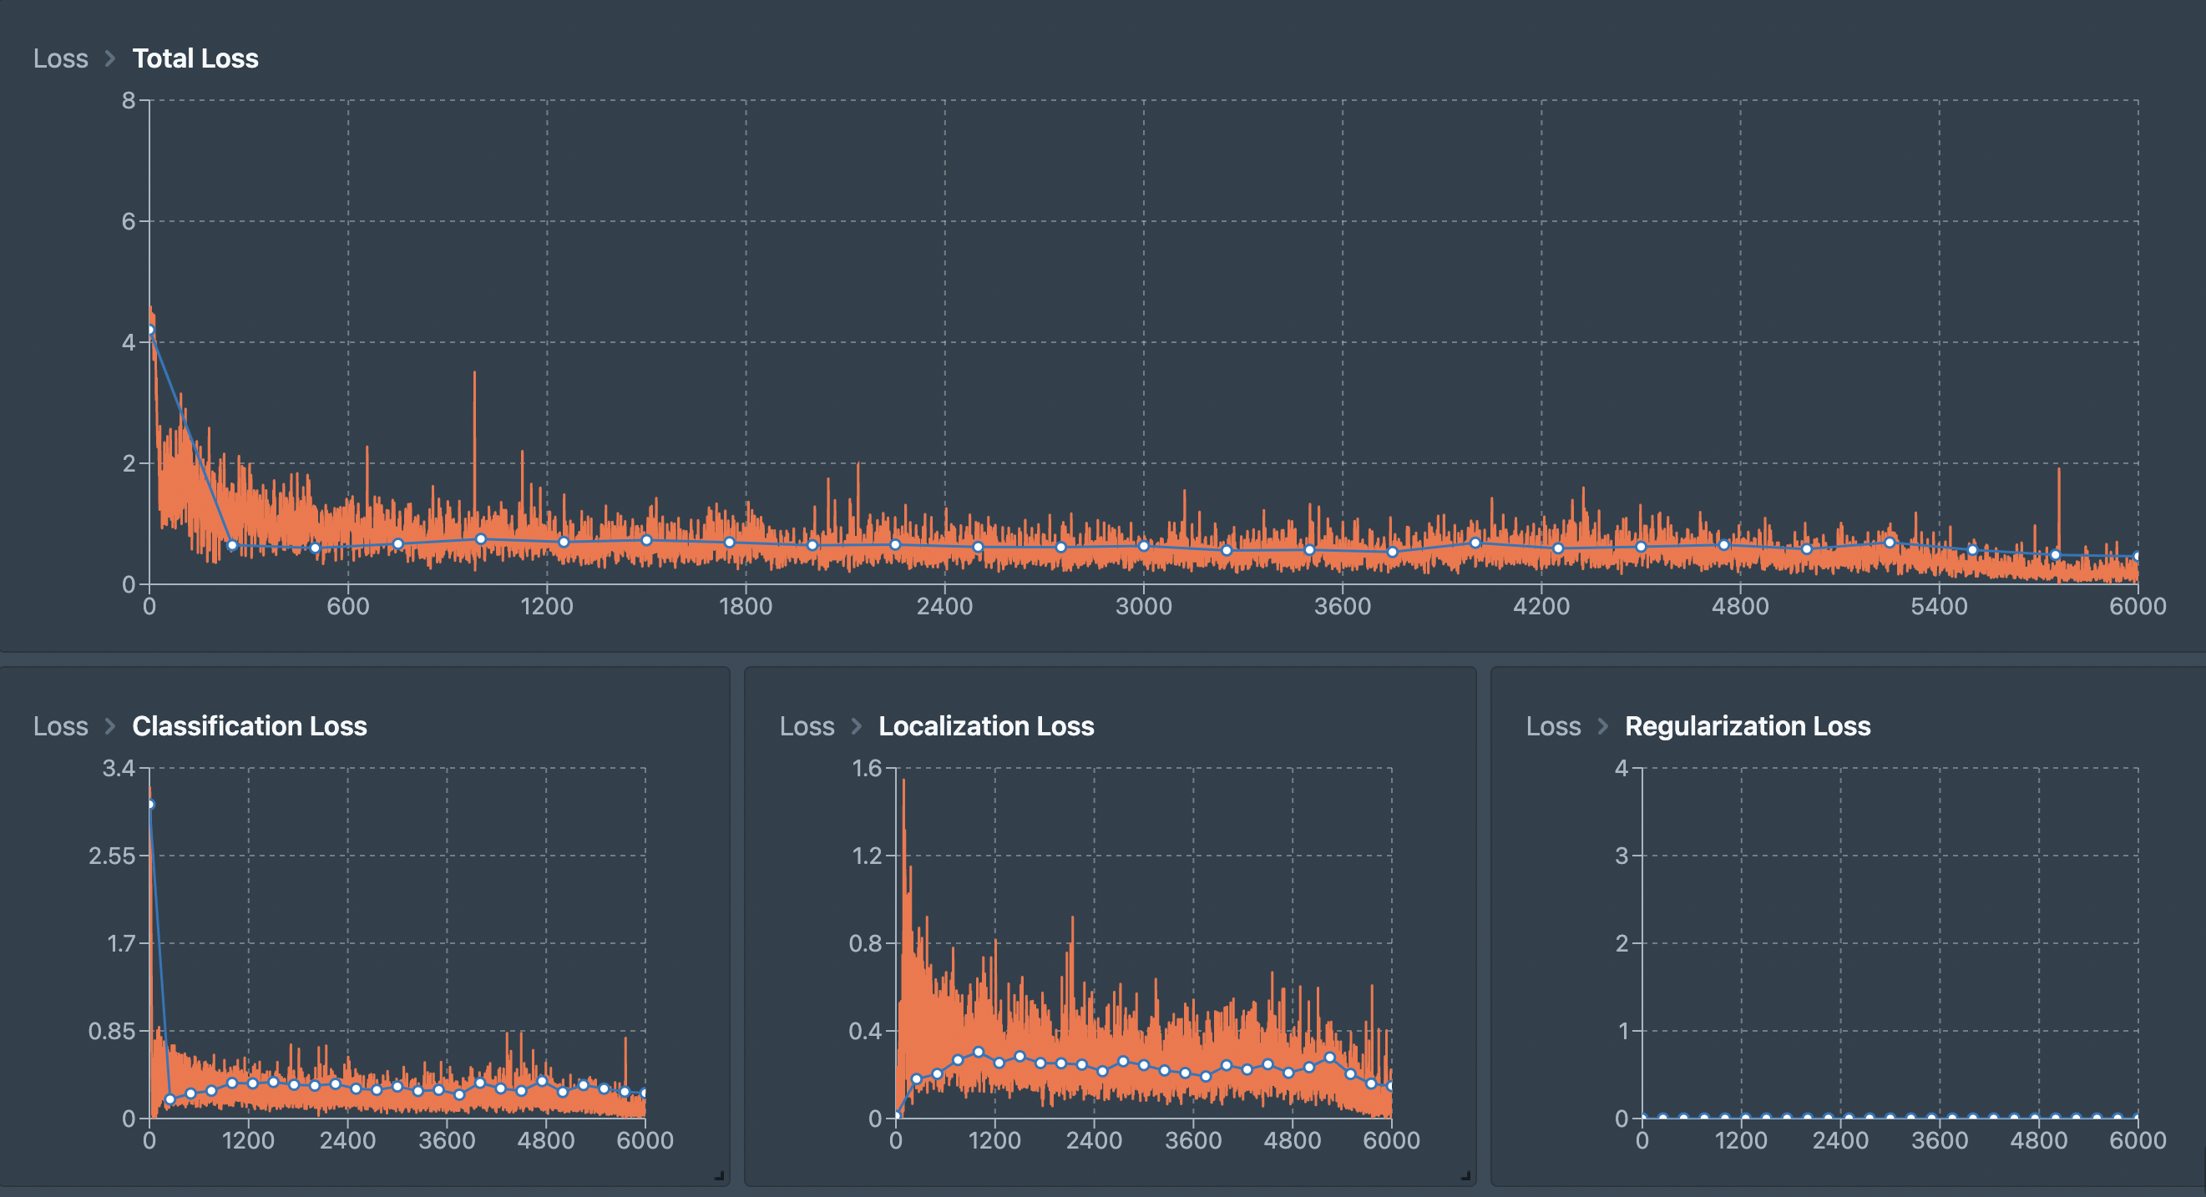
Task: Click the chevron before Regularization Loss title
Action: 1602,726
